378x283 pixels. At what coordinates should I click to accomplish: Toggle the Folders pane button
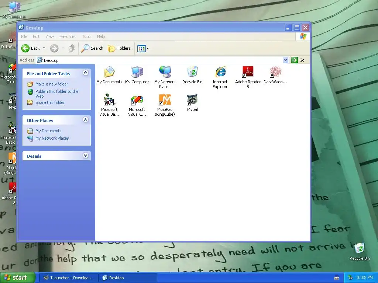pos(119,48)
